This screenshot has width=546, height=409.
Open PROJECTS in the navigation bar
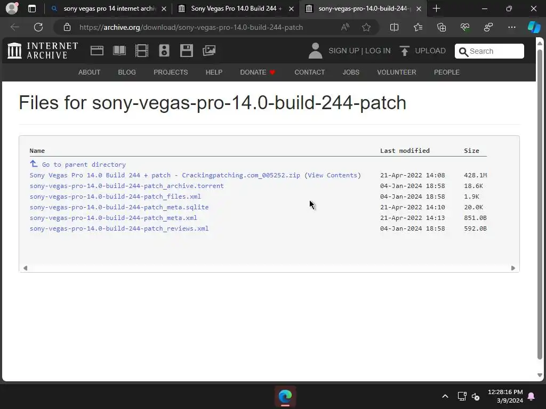tap(171, 72)
